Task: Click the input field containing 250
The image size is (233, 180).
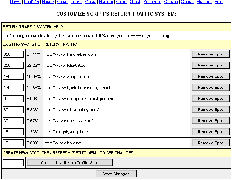Action: [x=13, y=65]
